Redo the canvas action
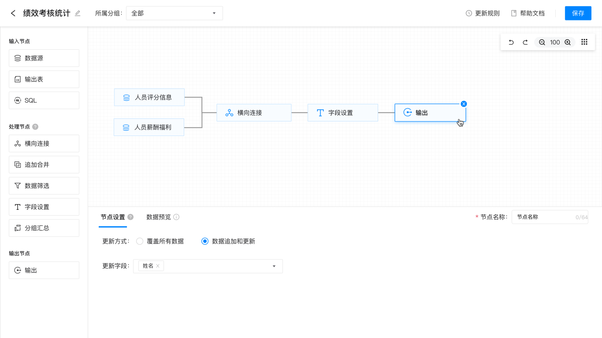The image size is (602, 338). point(525,42)
